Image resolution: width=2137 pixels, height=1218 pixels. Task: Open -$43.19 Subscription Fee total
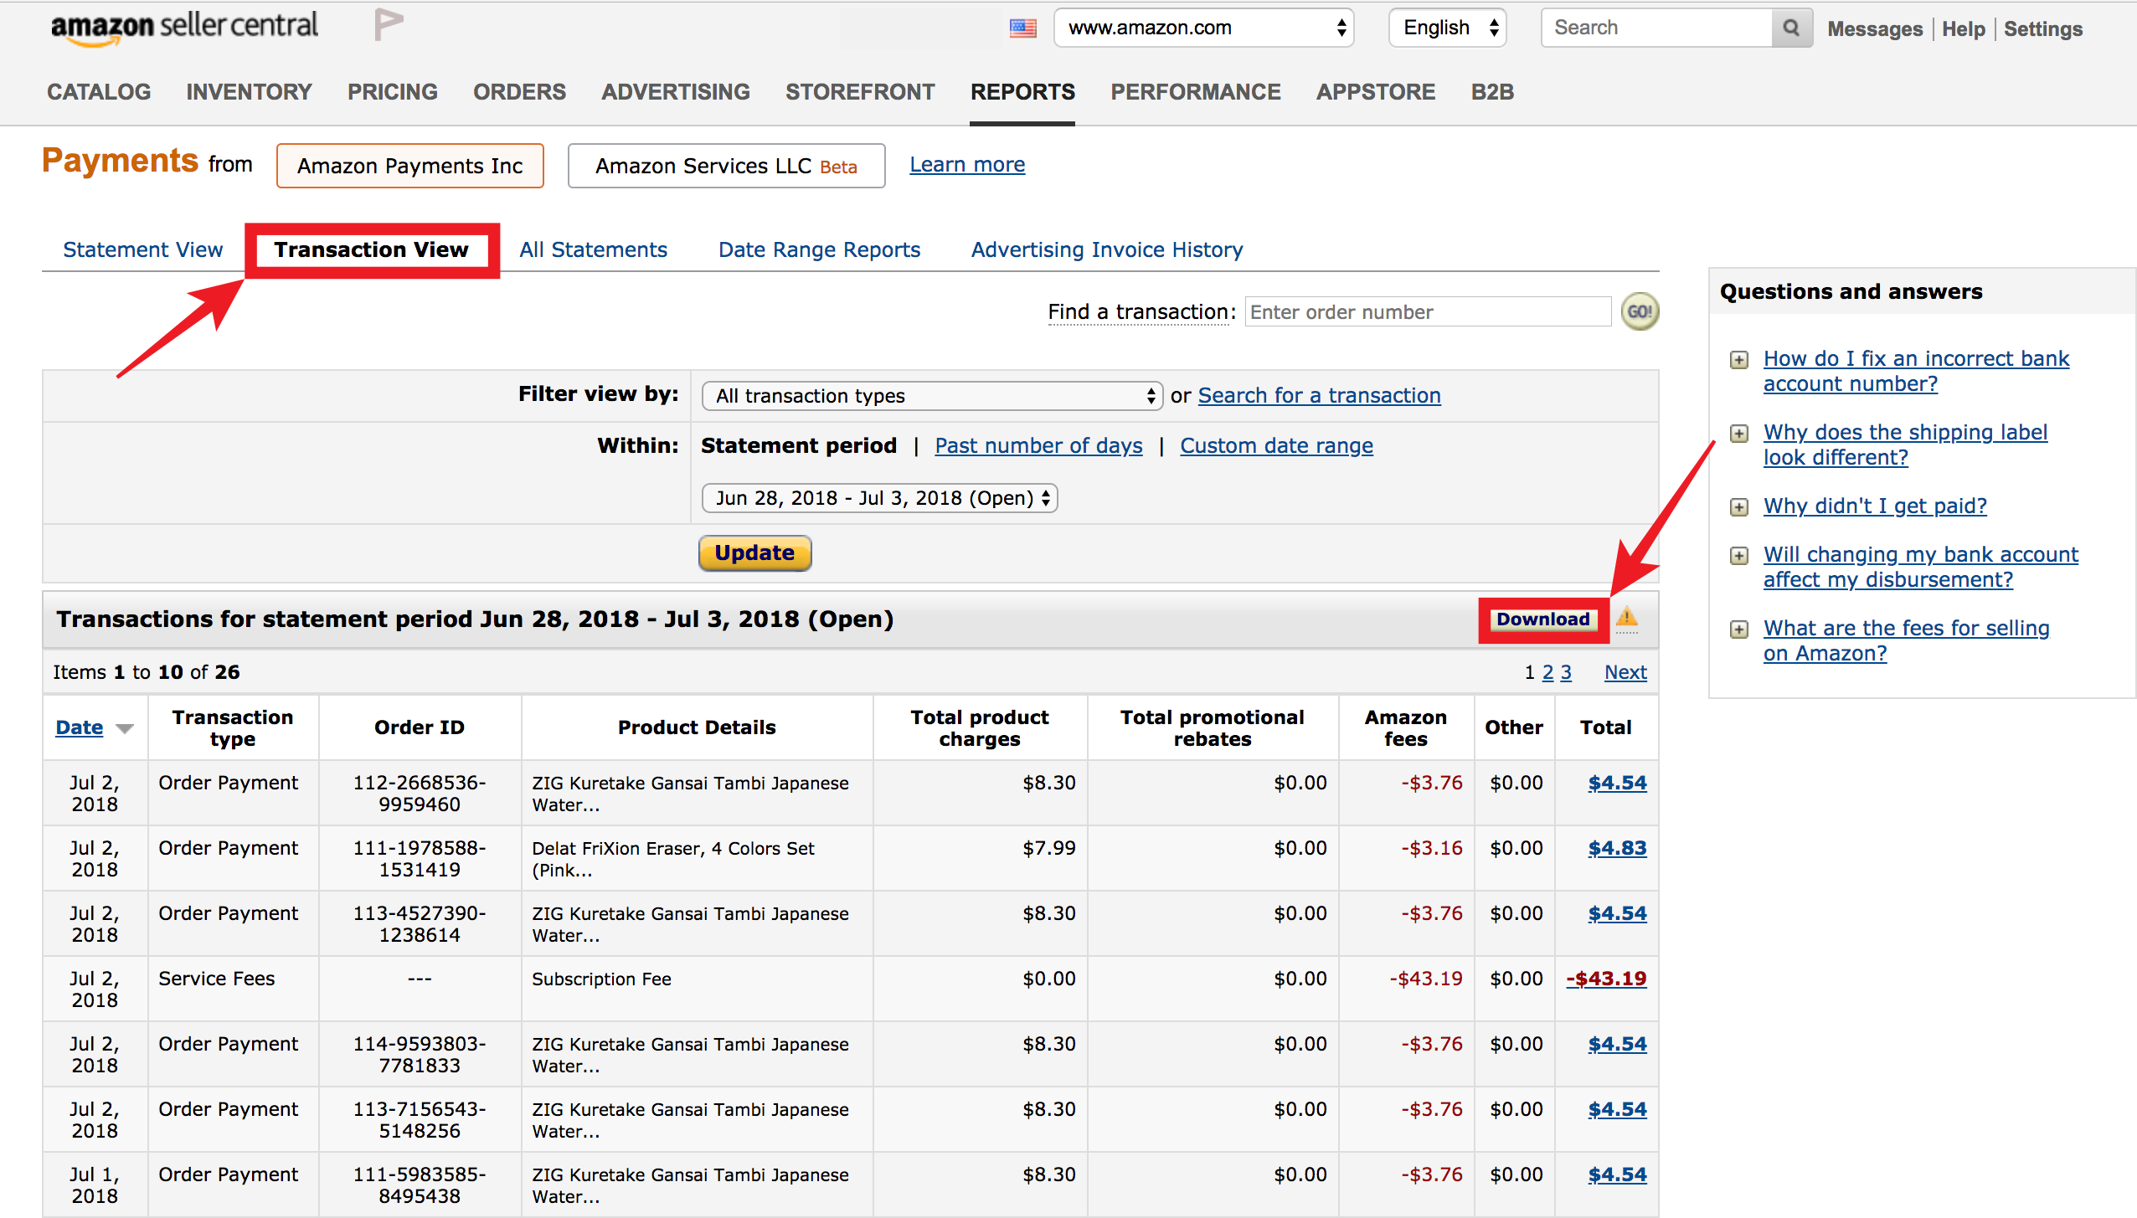[1606, 979]
